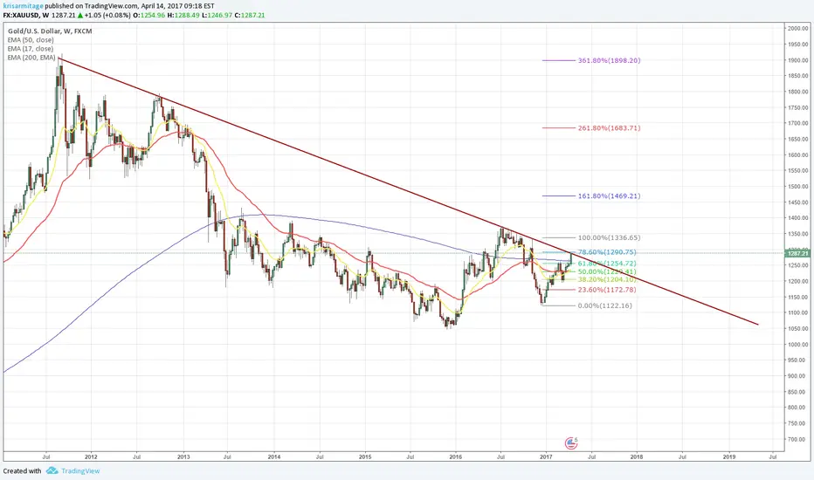Click the 2012 time axis label
Screen dimensions: 814x480
pyautogui.click(x=91, y=457)
